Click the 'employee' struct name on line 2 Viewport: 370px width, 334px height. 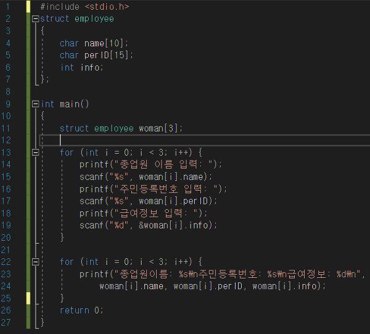[x=94, y=19]
